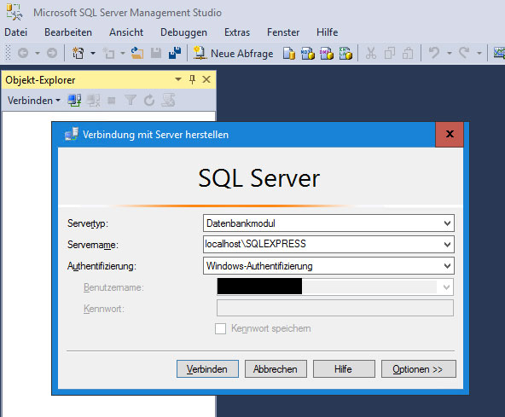Click the connect Object Explorer icon

tap(74, 101)
